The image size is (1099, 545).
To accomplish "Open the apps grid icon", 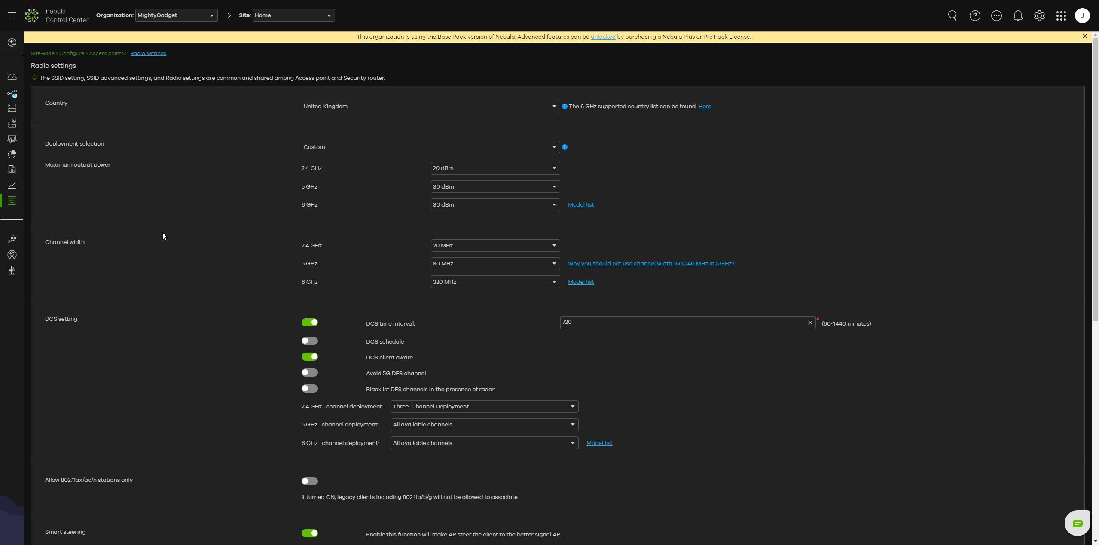I will point(1061,16).
